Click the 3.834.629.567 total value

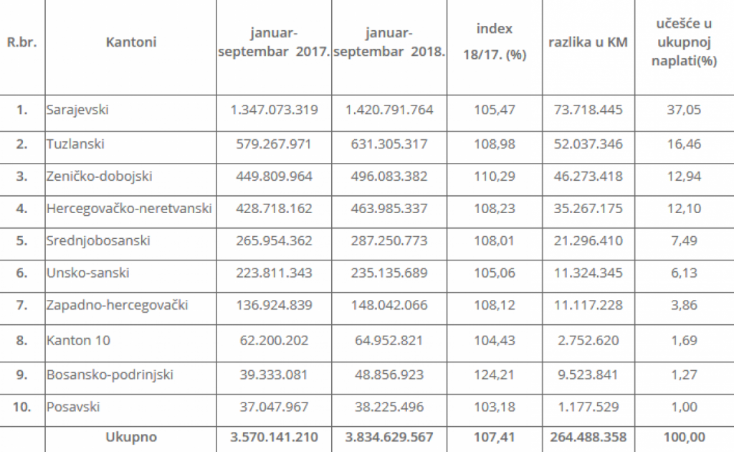coord(389,438)
